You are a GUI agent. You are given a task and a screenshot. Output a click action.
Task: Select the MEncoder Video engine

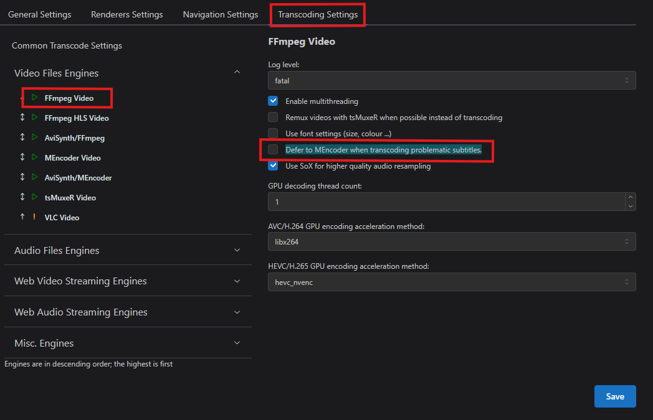[x=73, y=157]
